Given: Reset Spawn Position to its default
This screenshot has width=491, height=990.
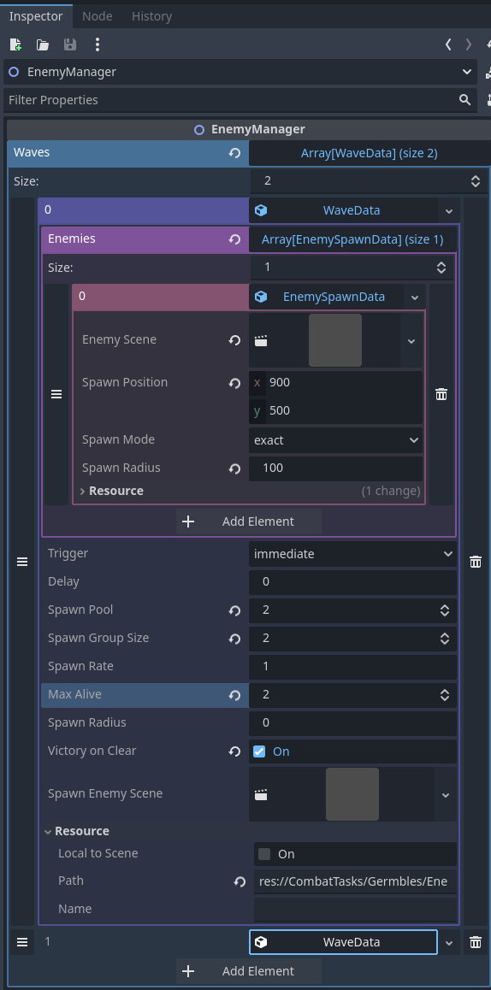Looking at the screenshot, I should point(234,383).
